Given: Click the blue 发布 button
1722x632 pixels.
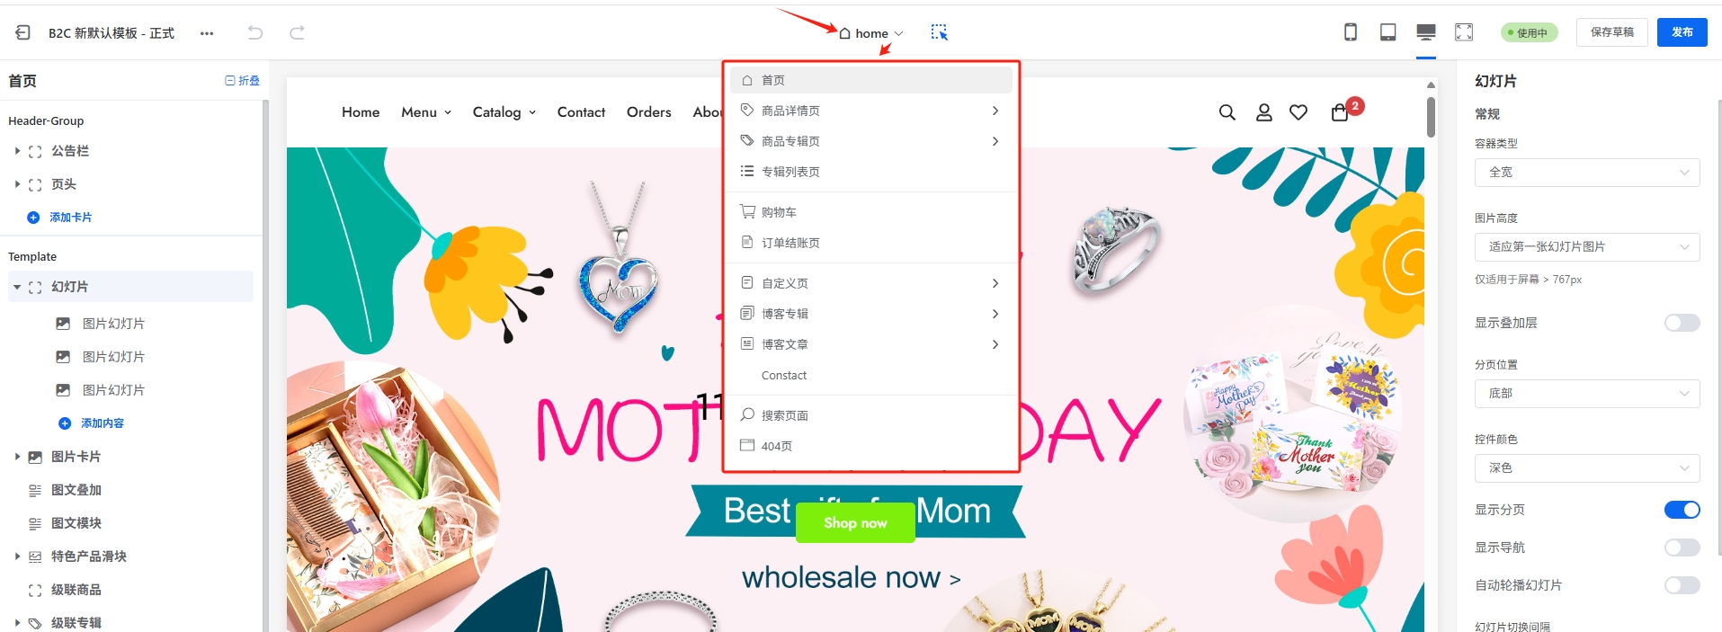Looking at the screenshot, I should coord(1682,32).
